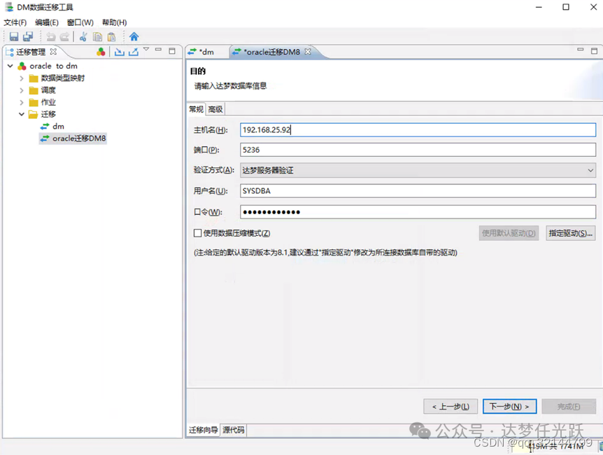Select the 高级 tab
603x455 pixels.
[x=215, y=109]
